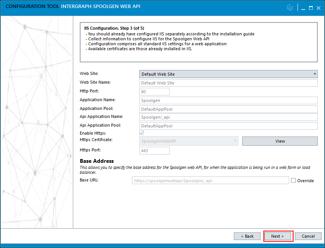Open the Web Site dropdown
Viewport: 325px width, 248px height.
pos(228,74)
